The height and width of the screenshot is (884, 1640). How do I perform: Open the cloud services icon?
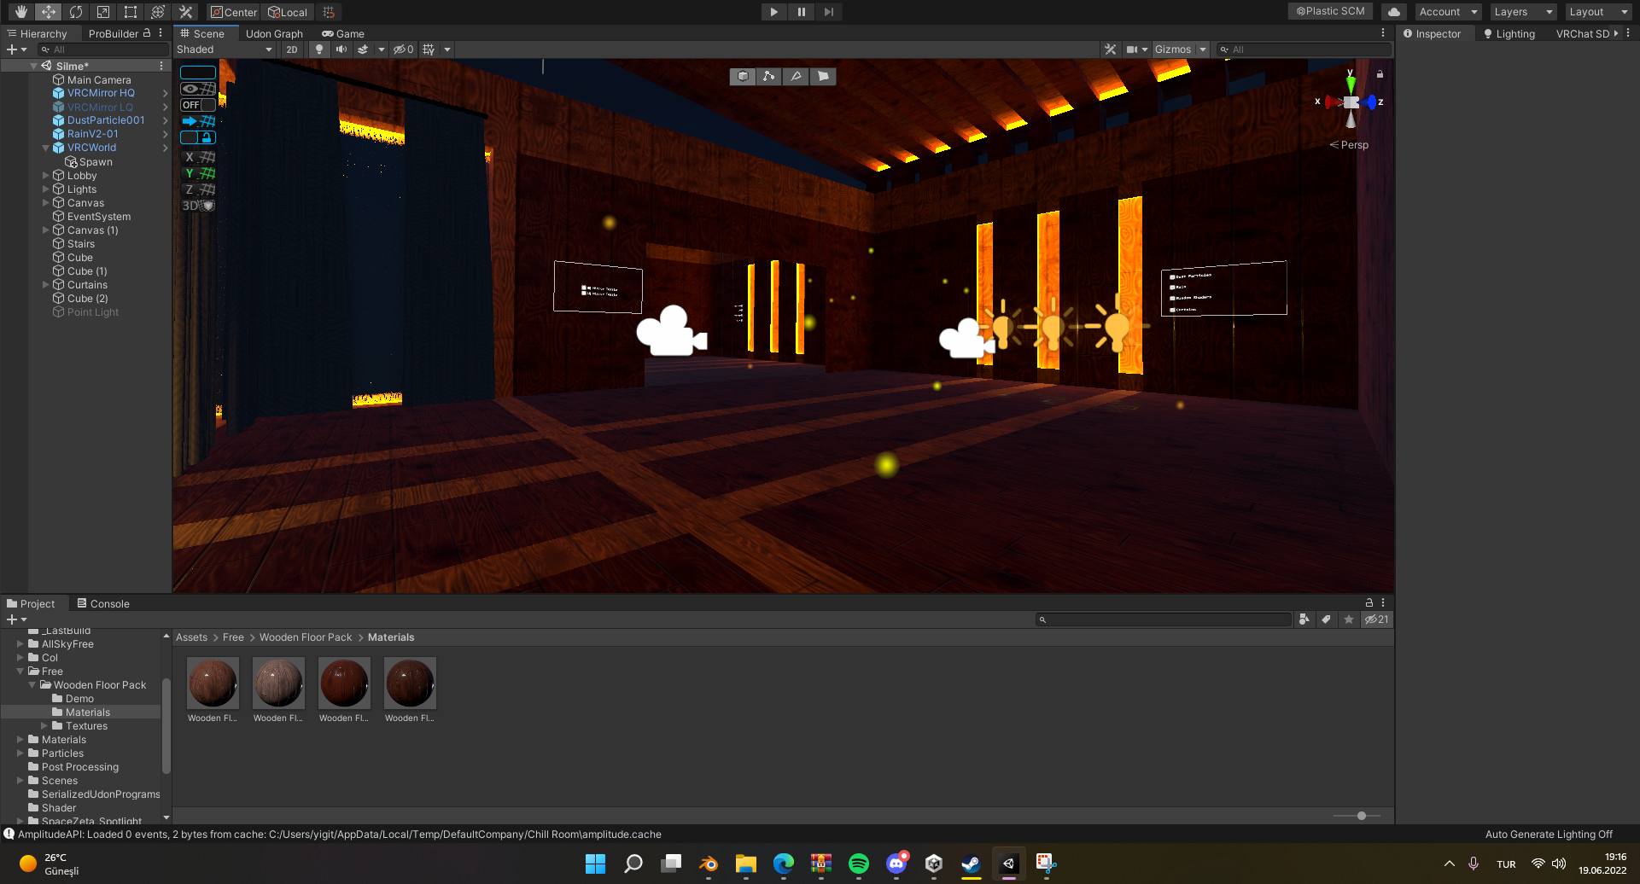pyautogui.click(x=1393, y=12)
